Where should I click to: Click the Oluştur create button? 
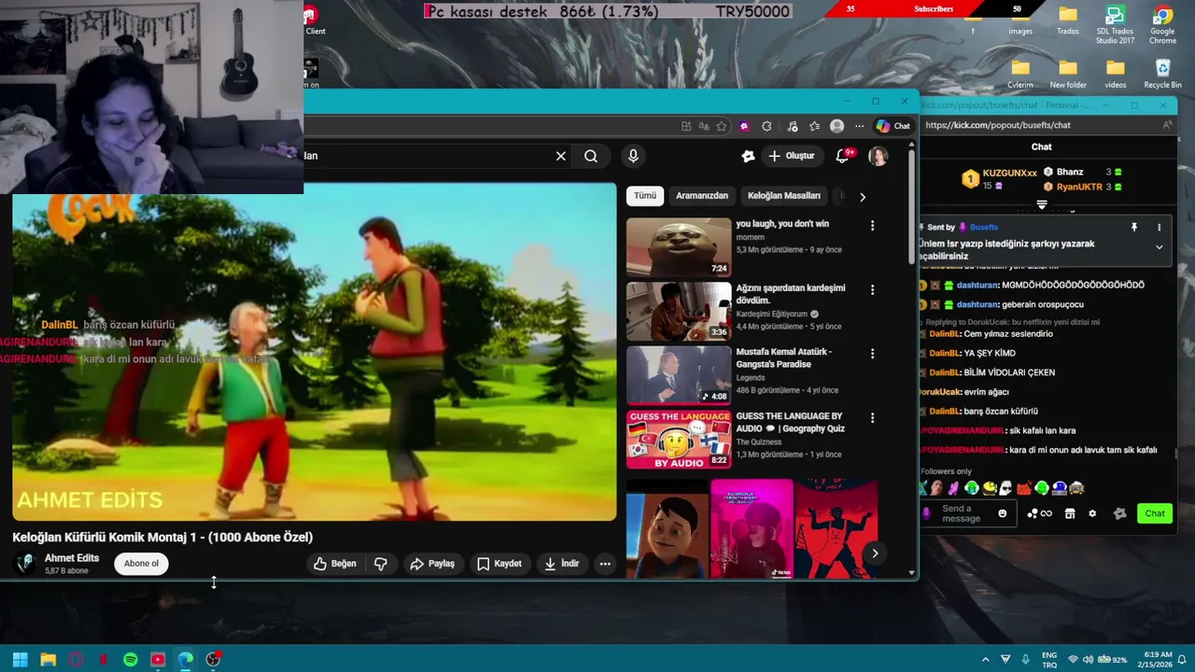791,156
